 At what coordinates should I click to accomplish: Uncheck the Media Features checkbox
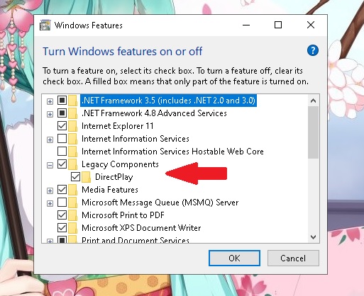(x=62, y=190)
